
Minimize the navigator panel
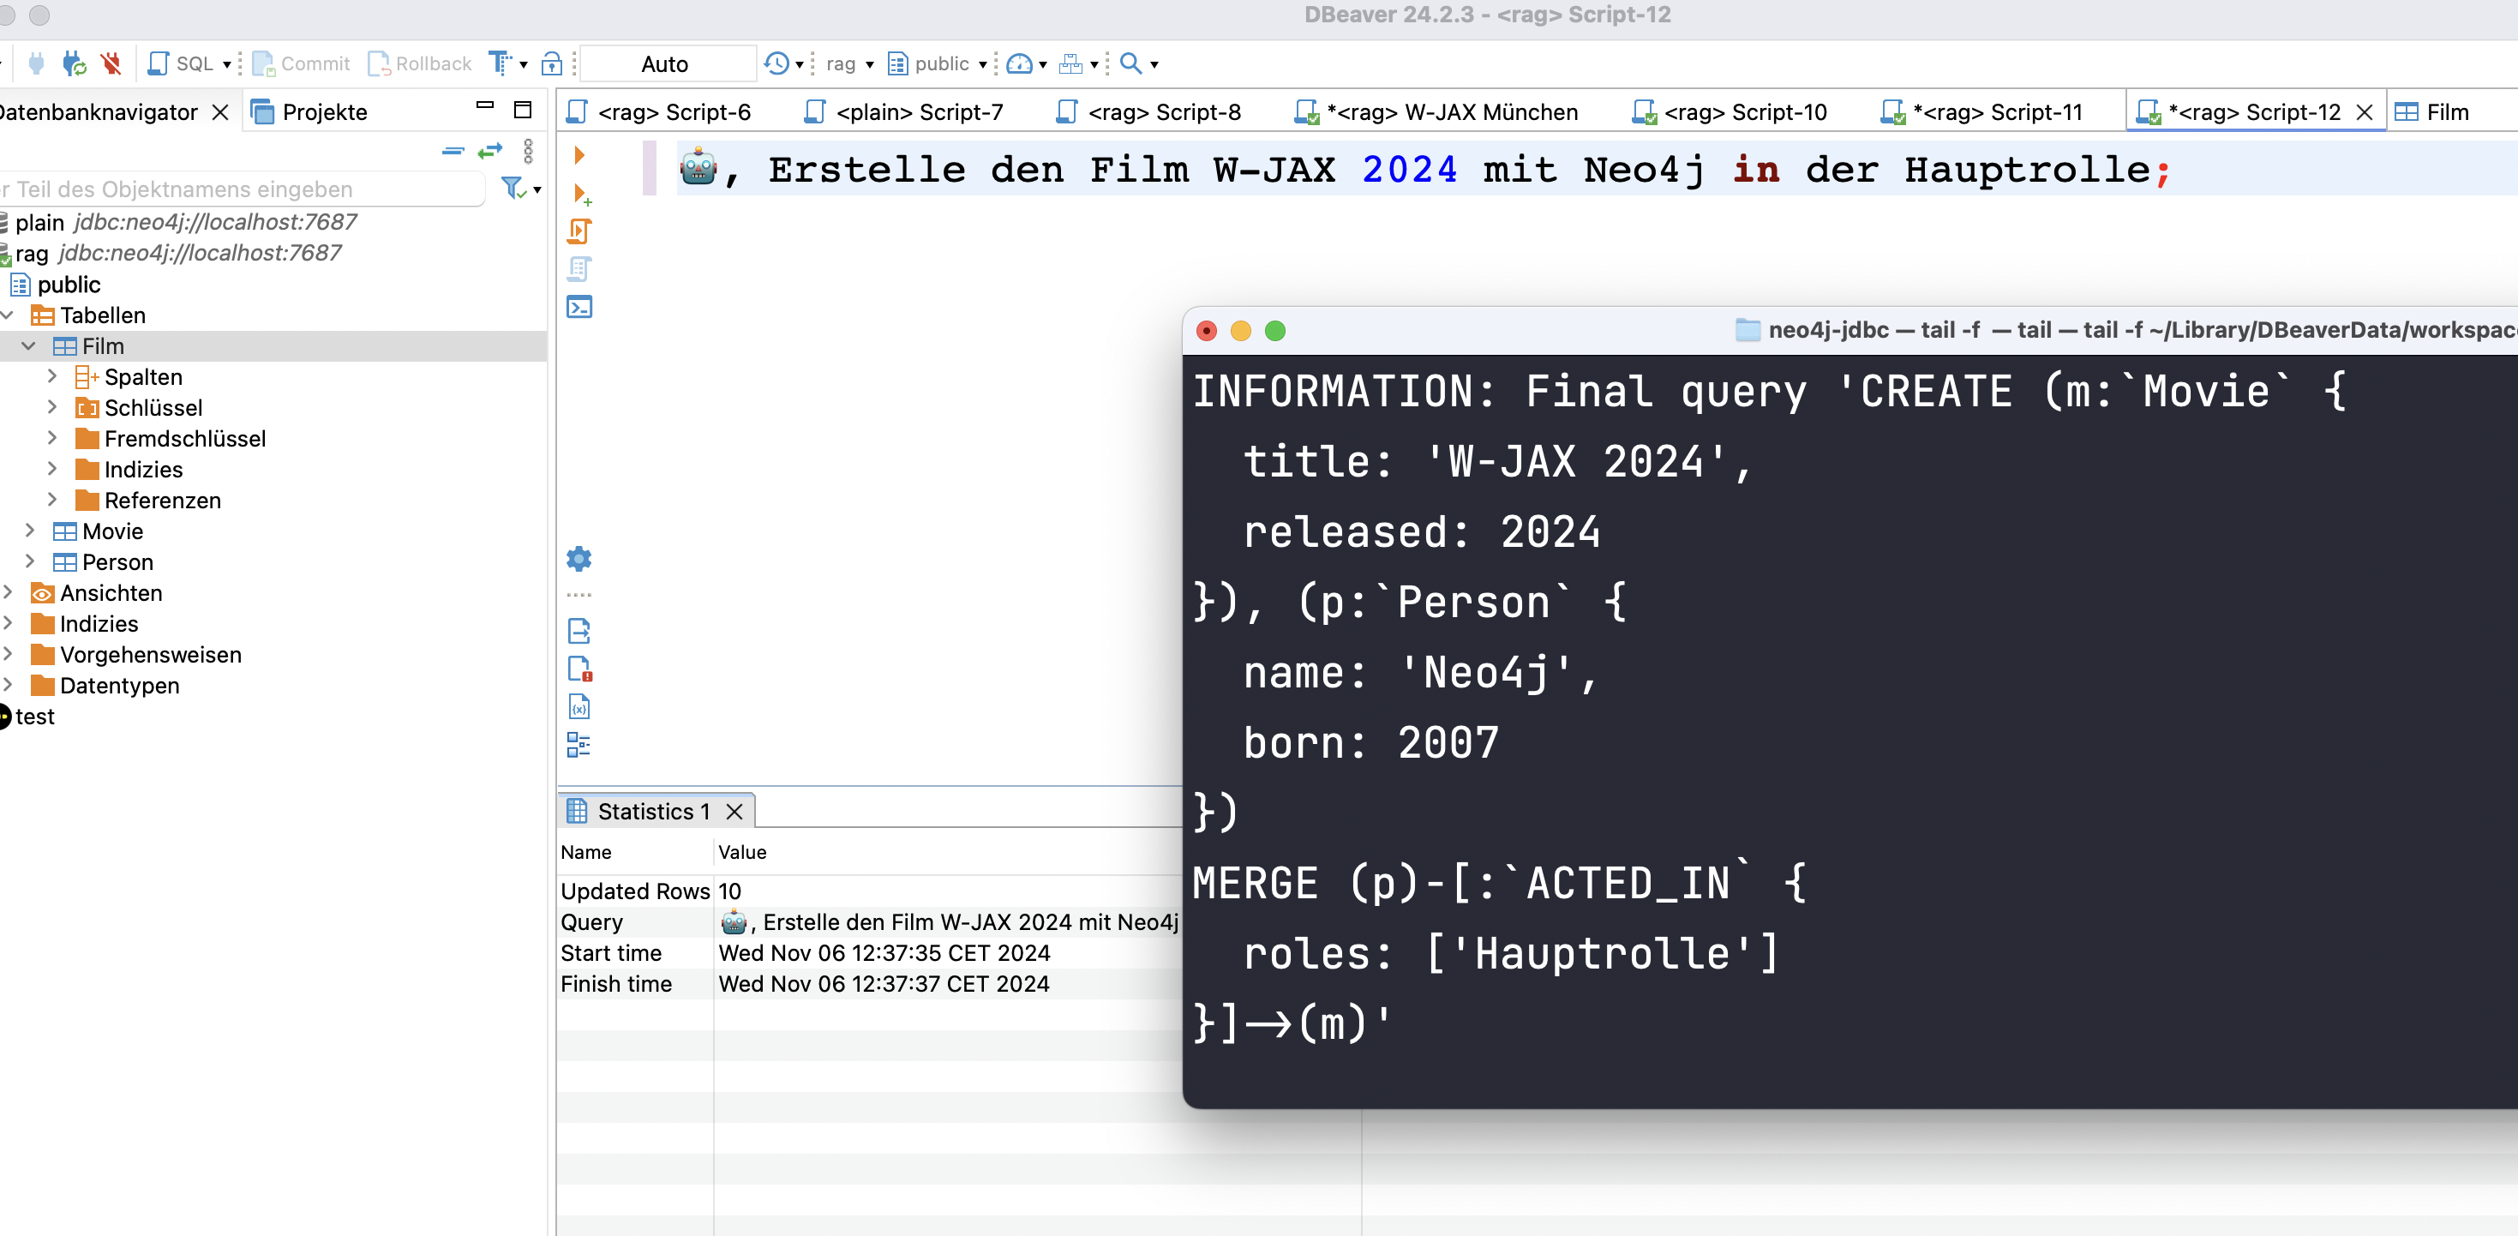[x=485, y=105]
